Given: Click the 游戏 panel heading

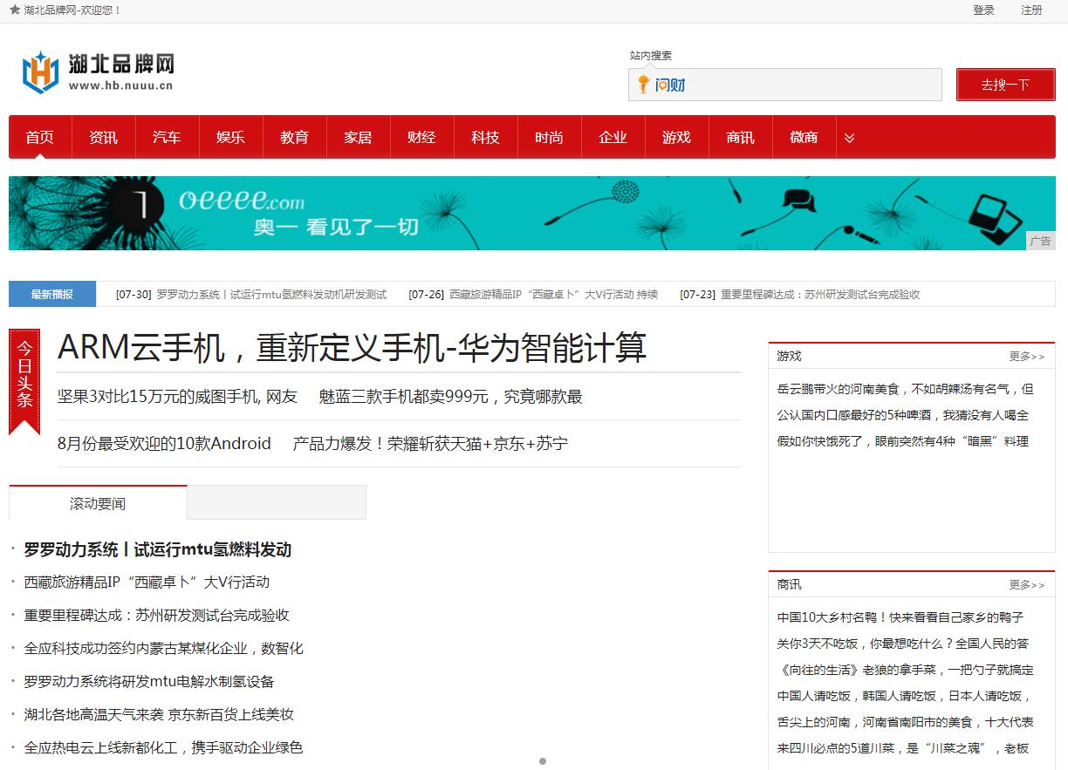Looking at the screenshot, I should tap(789, 356).
